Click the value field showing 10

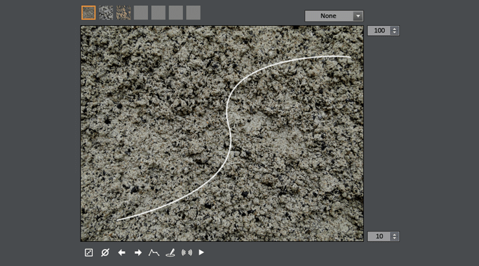(x=379, y=236)
